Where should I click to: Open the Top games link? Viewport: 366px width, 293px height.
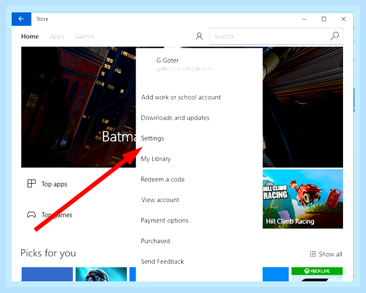pos(57,214)
